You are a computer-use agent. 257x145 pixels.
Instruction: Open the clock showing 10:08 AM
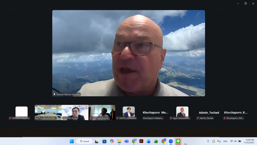tap(249, 141)
